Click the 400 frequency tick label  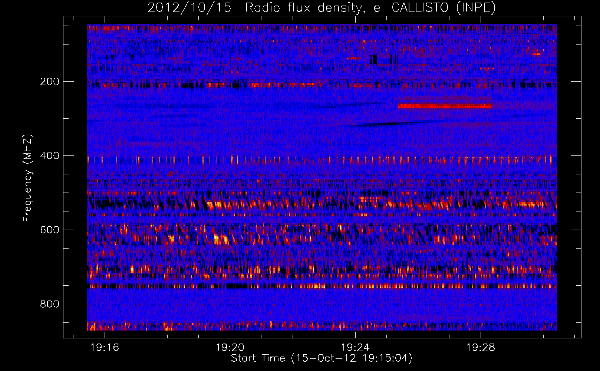point(50,156)
